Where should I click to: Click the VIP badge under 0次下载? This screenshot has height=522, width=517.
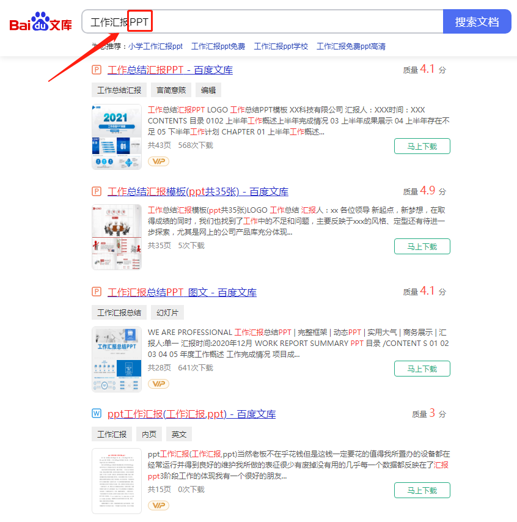tap(158, 505)
